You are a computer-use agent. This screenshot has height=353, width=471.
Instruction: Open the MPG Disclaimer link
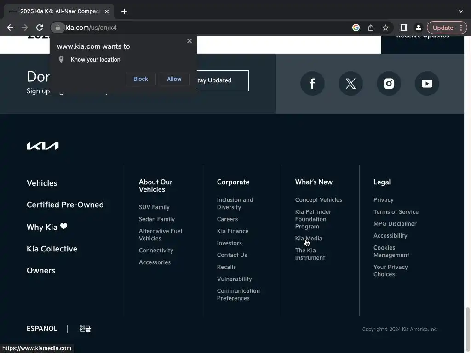[395, 224]
